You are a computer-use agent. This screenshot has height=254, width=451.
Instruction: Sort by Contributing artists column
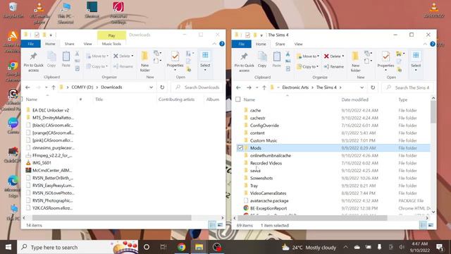pos(176,99)
